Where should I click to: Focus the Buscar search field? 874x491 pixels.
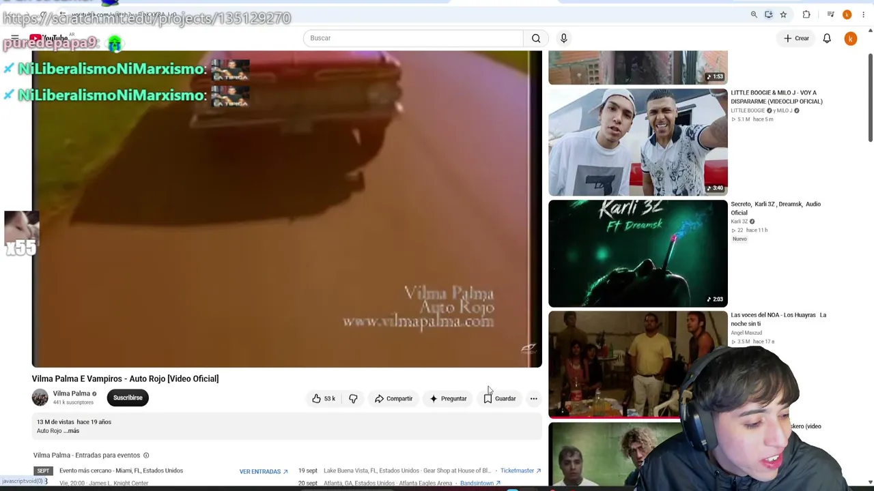coord(413,38)
